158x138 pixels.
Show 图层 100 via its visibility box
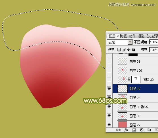[x=109, y=70]
